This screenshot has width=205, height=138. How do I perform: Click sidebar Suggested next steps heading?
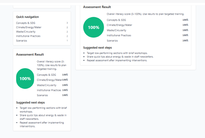[30, 103]
